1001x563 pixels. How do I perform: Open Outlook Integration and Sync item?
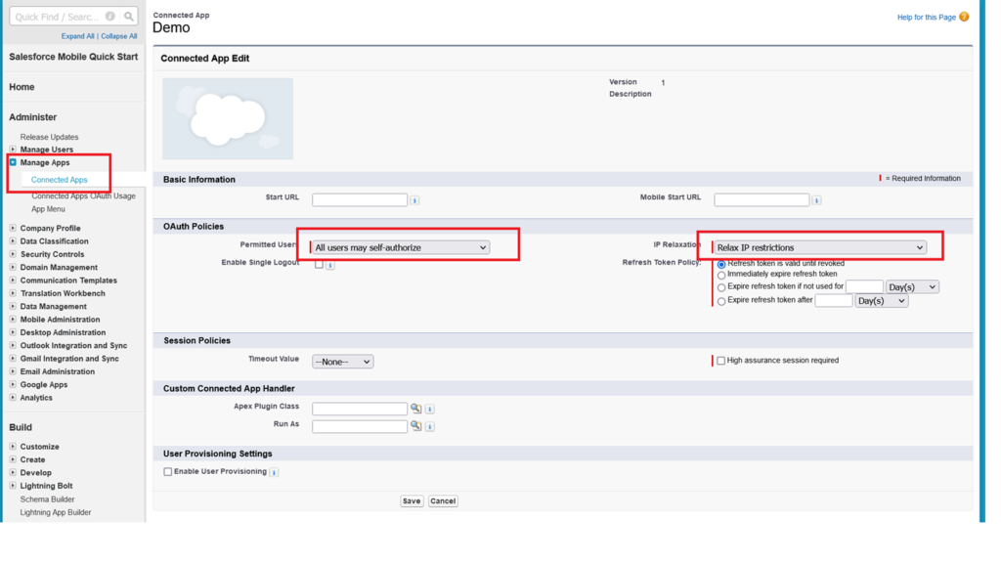[73, 346]
